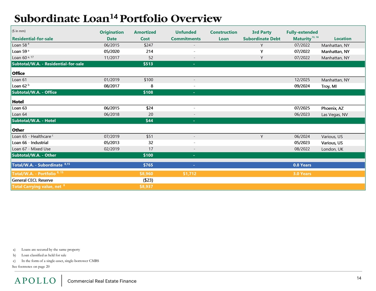Click the Subtotal/W.A. - Hotel row label
The width and height of the screenshot is (376, 291).
coord(33,121)
